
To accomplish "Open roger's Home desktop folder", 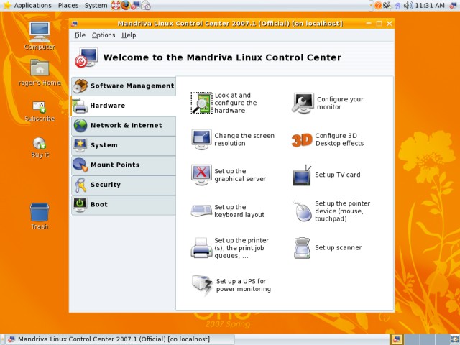I will pos(40,73).
